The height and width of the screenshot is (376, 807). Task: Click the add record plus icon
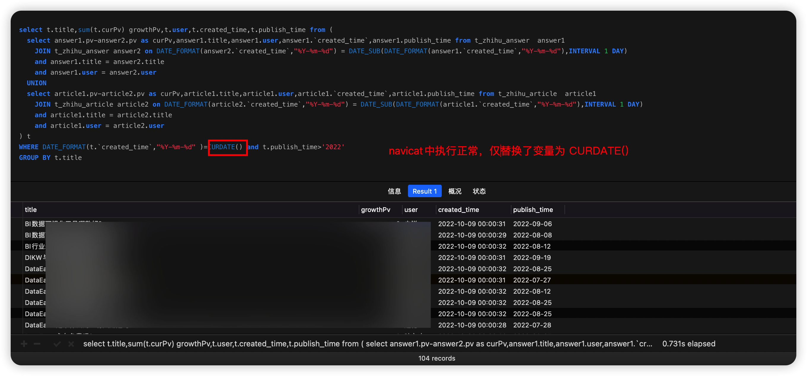23,343
